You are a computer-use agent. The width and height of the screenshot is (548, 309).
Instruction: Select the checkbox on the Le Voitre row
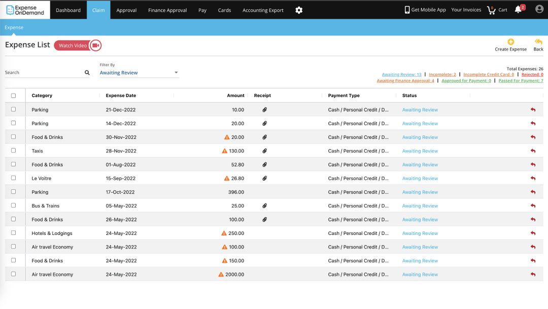tap(14, 178)
